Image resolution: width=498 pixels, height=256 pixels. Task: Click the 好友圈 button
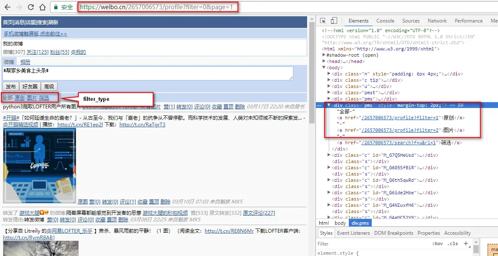coord(30,86)
